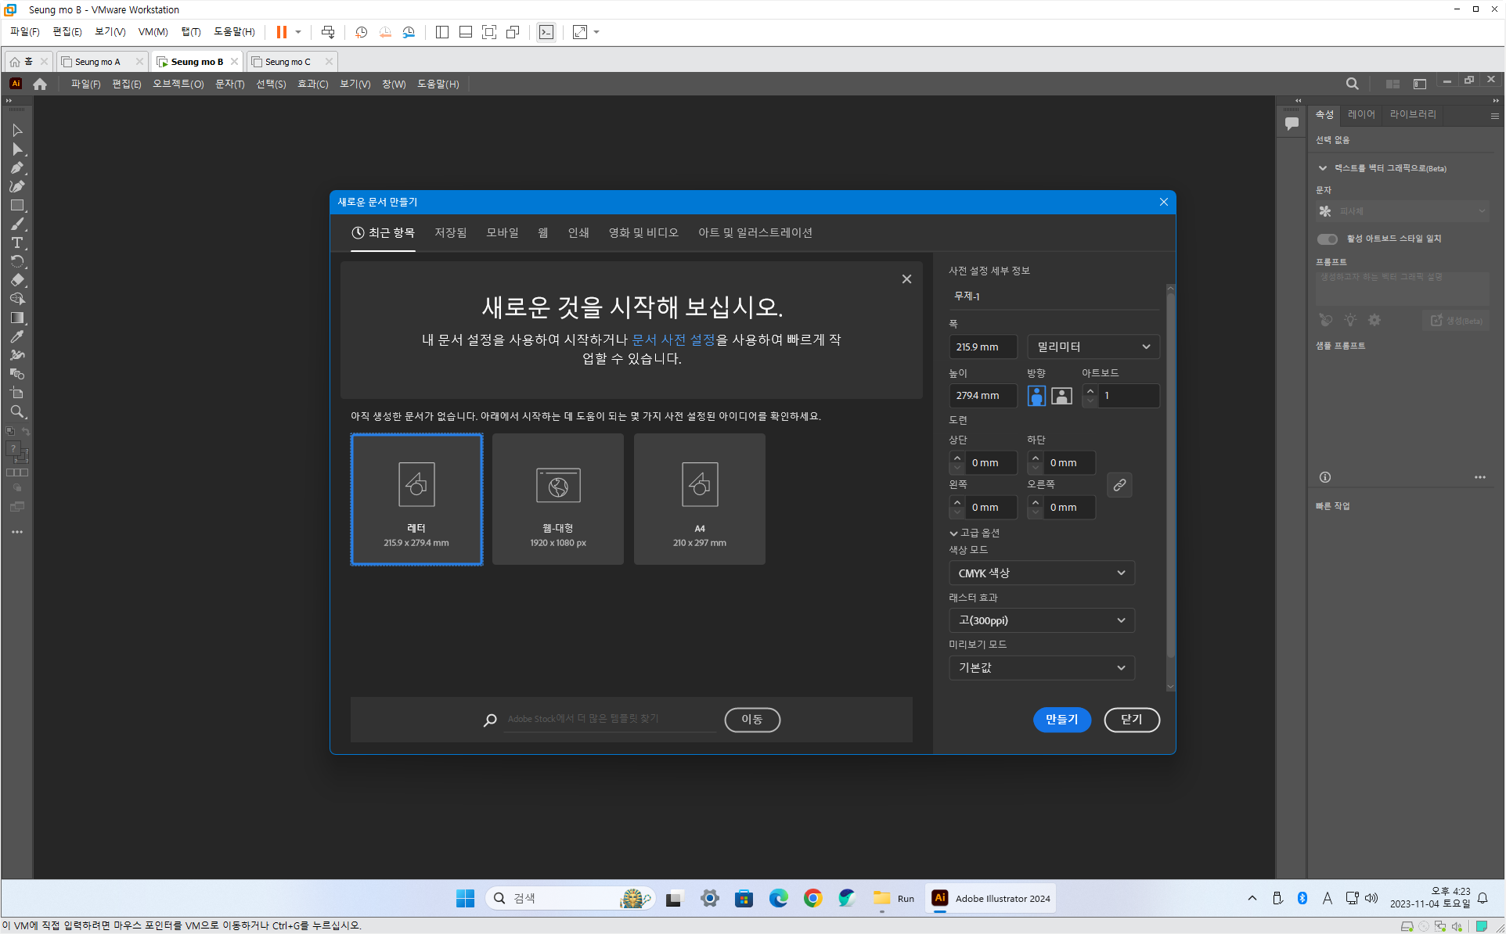
Task: Select the Pen tool in the toolbar
Action: pos(17,168)
